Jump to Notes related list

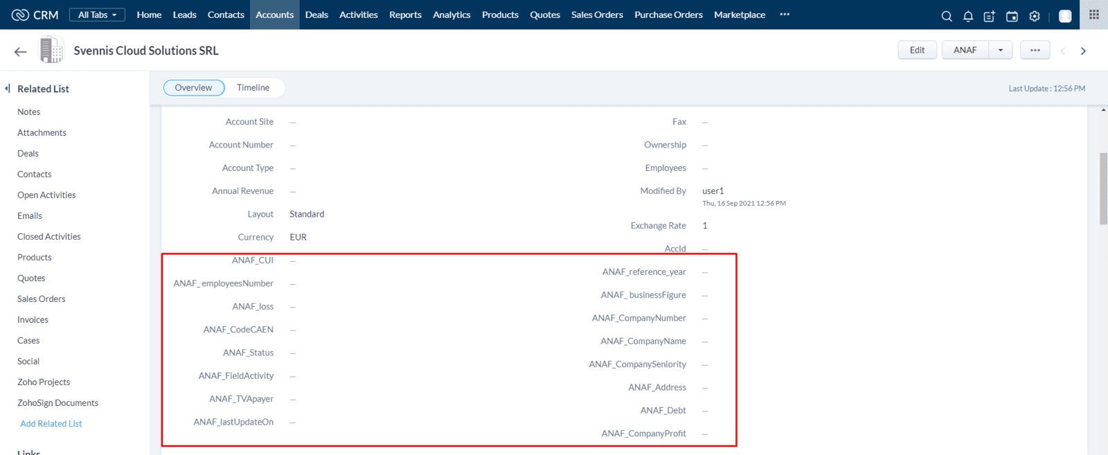(x=29, y=111)
